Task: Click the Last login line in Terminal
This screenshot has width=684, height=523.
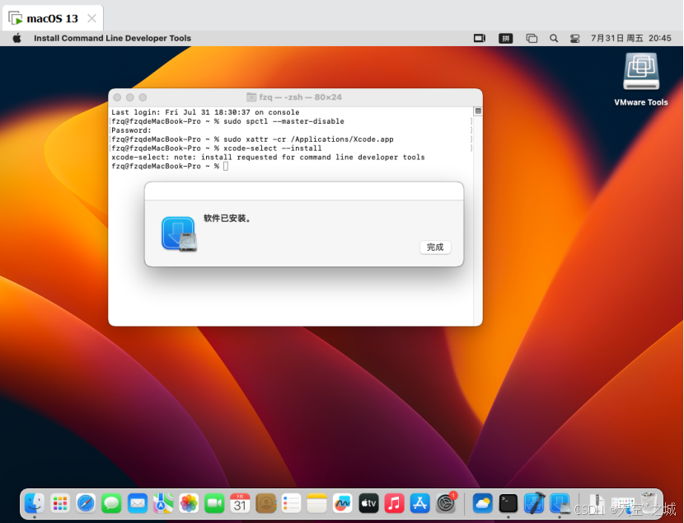Action: 205,112
